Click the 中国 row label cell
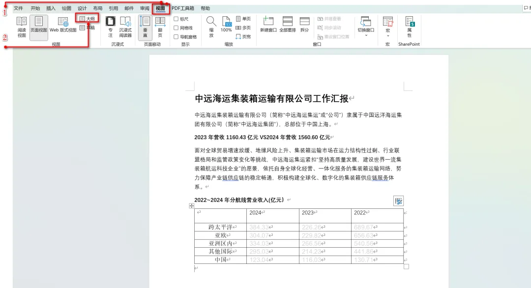 pos(220,259)
